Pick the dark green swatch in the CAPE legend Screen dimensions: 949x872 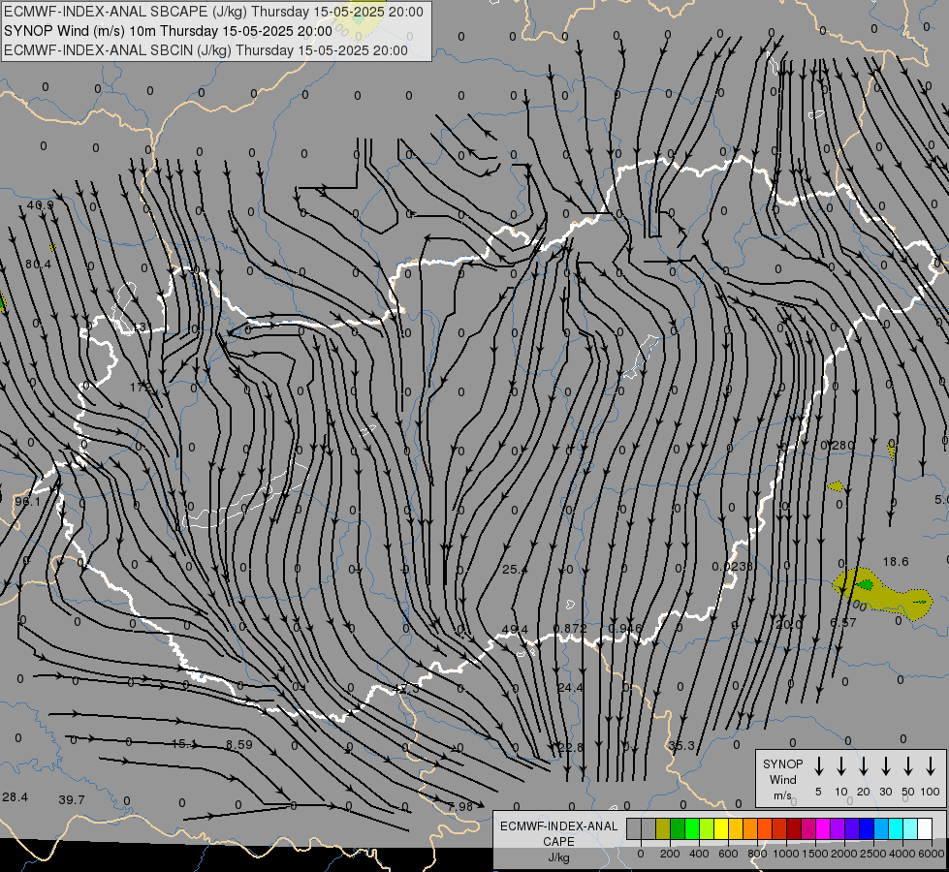[678, 829]
